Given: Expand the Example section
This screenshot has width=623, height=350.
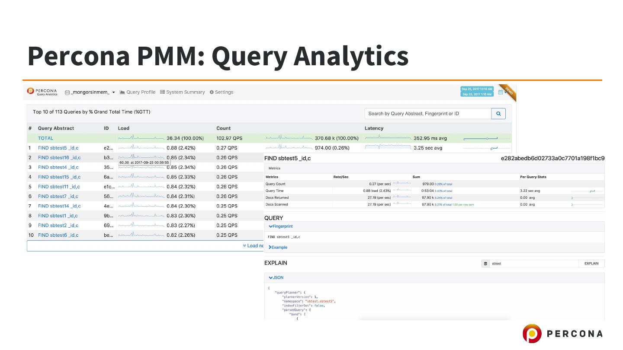Looking at the screenshot, I should click(278, 248).
